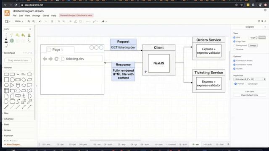The image size is (269, 151).
Task: Expand the Basic shapes section
Action: pyautogui.click(x=7, y=125)
